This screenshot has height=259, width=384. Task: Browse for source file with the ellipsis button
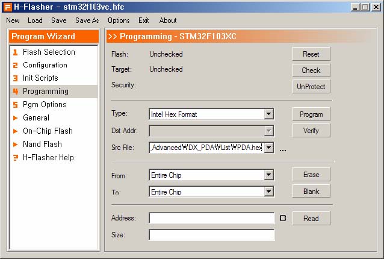click(283, 150)
